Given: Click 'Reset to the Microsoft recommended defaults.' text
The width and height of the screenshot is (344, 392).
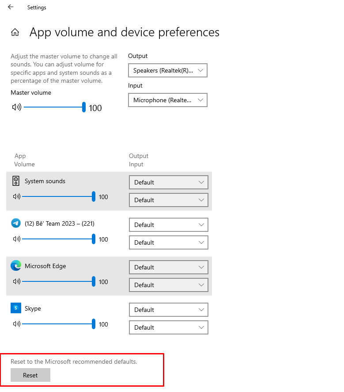Looking at the screenshot, I should pyautogui.click(x=74, y=361).
